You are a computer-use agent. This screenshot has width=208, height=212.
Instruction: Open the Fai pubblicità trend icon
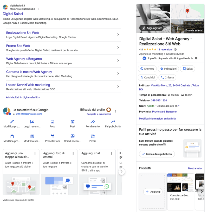click(113, 122)
